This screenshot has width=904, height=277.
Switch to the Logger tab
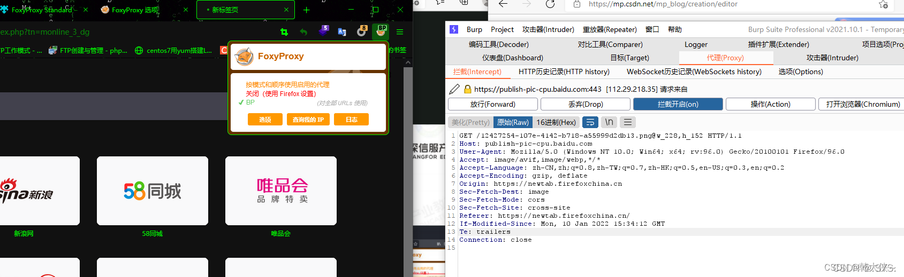(x=696, y=44)
